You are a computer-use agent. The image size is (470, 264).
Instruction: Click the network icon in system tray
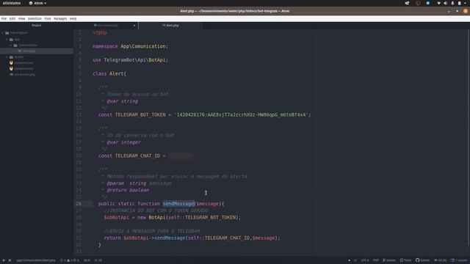click(439, 3)
